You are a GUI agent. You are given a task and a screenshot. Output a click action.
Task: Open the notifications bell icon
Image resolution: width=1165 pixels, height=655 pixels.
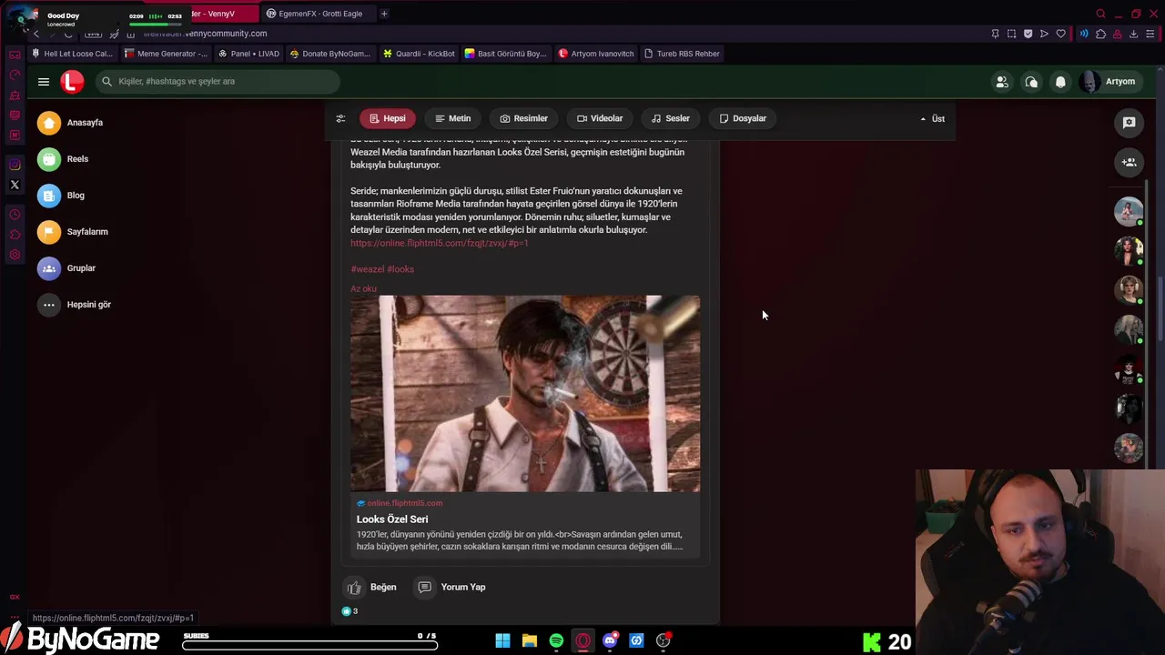1060,82
